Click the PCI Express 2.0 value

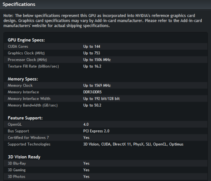coord(96,131)
